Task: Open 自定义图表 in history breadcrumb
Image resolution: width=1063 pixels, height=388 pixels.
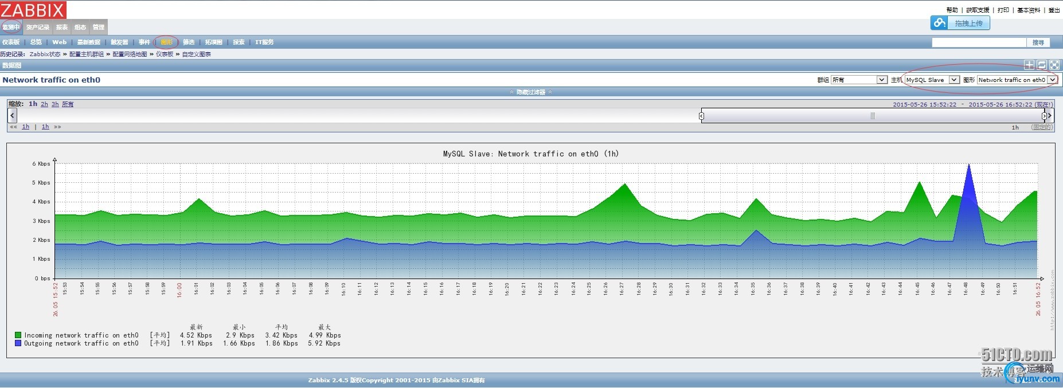Action: tap(197, 54)
